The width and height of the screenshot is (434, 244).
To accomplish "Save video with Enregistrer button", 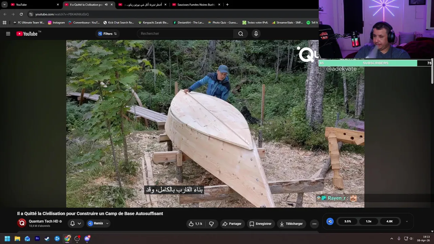I will (260, 224).
